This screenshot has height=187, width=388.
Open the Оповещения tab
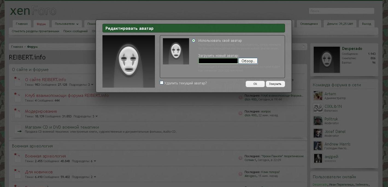[309, 24]
